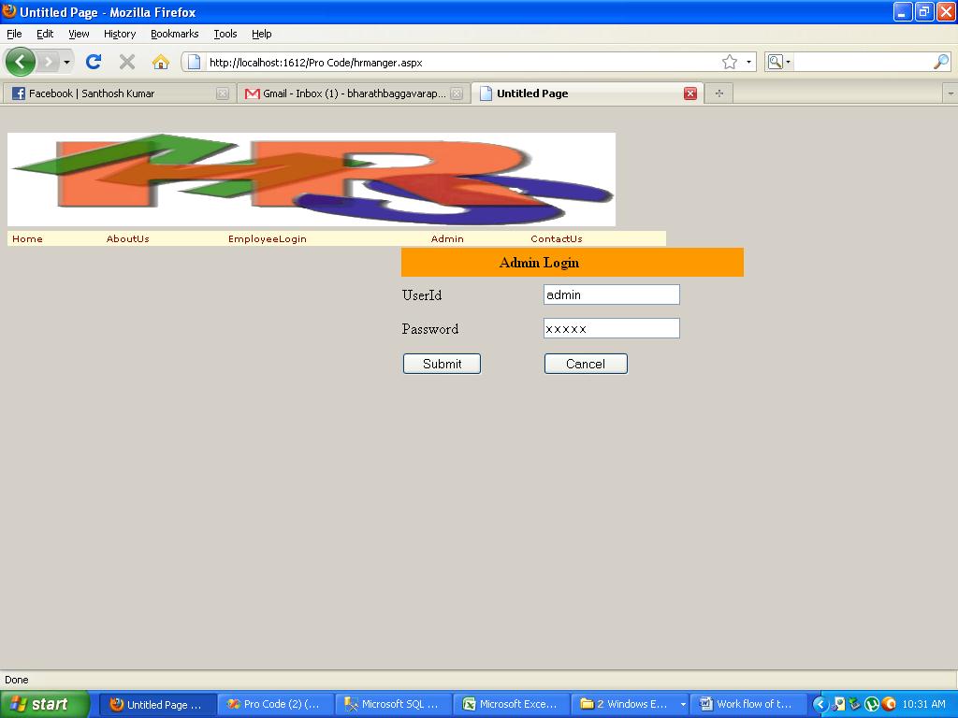Open the File menu
The image size is (958, 718).
[14, 34]
